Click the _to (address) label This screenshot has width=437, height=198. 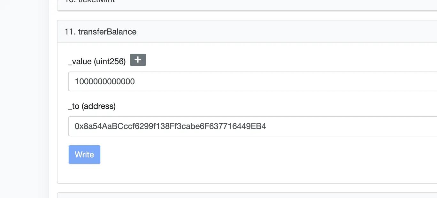click(x=92, y=106)
